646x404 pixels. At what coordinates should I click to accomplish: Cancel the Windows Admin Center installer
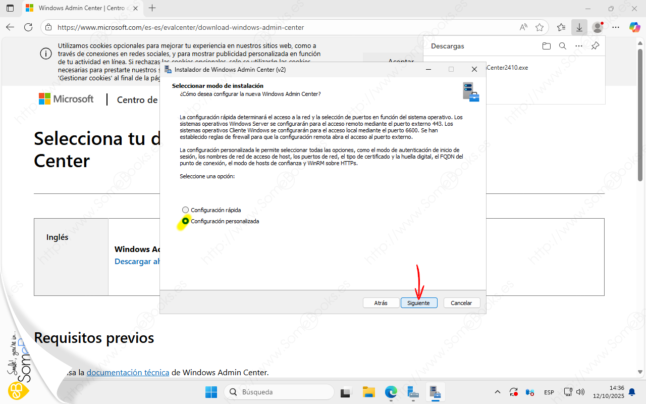(461, 303)
